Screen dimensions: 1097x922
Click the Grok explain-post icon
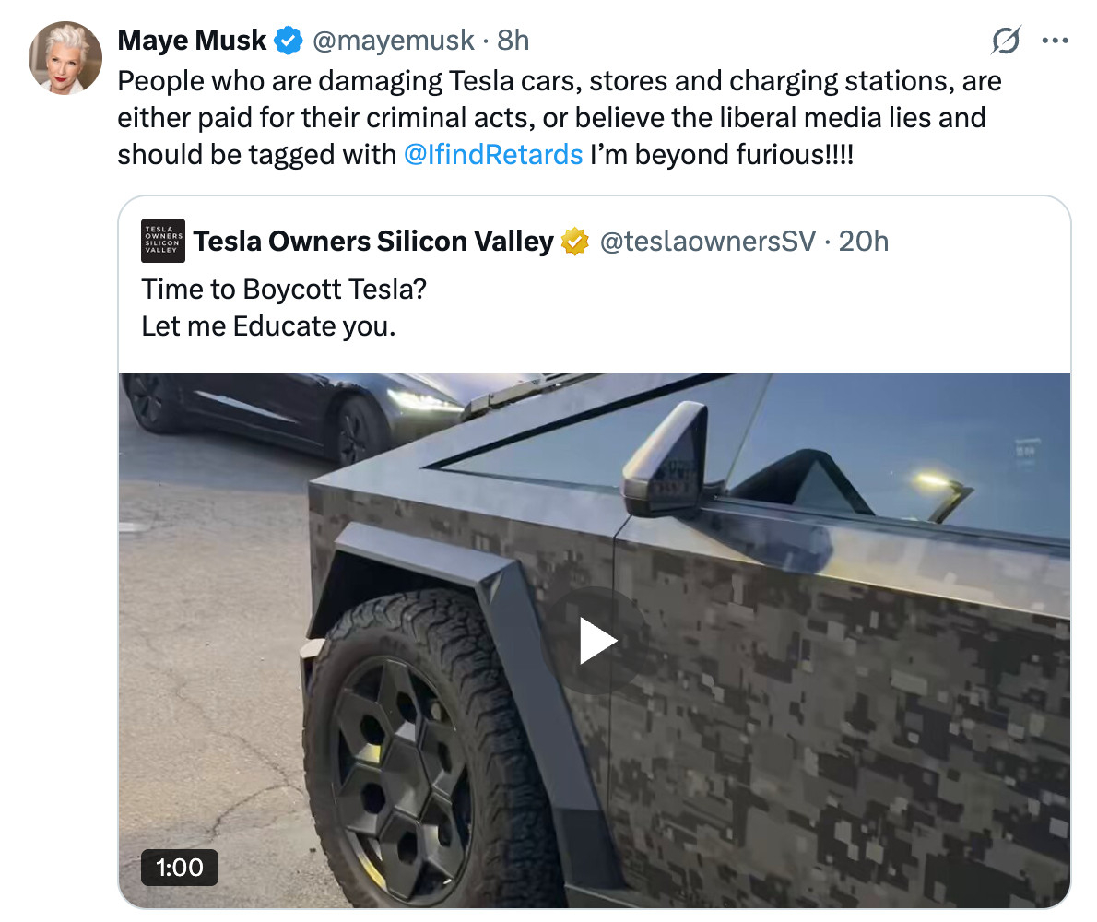[1006, 41]
